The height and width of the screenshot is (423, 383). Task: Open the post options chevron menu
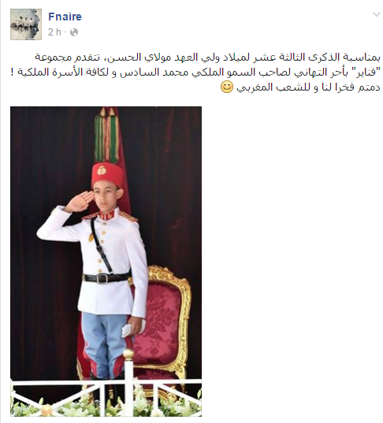pyautogui.click(x=376, y=14)
